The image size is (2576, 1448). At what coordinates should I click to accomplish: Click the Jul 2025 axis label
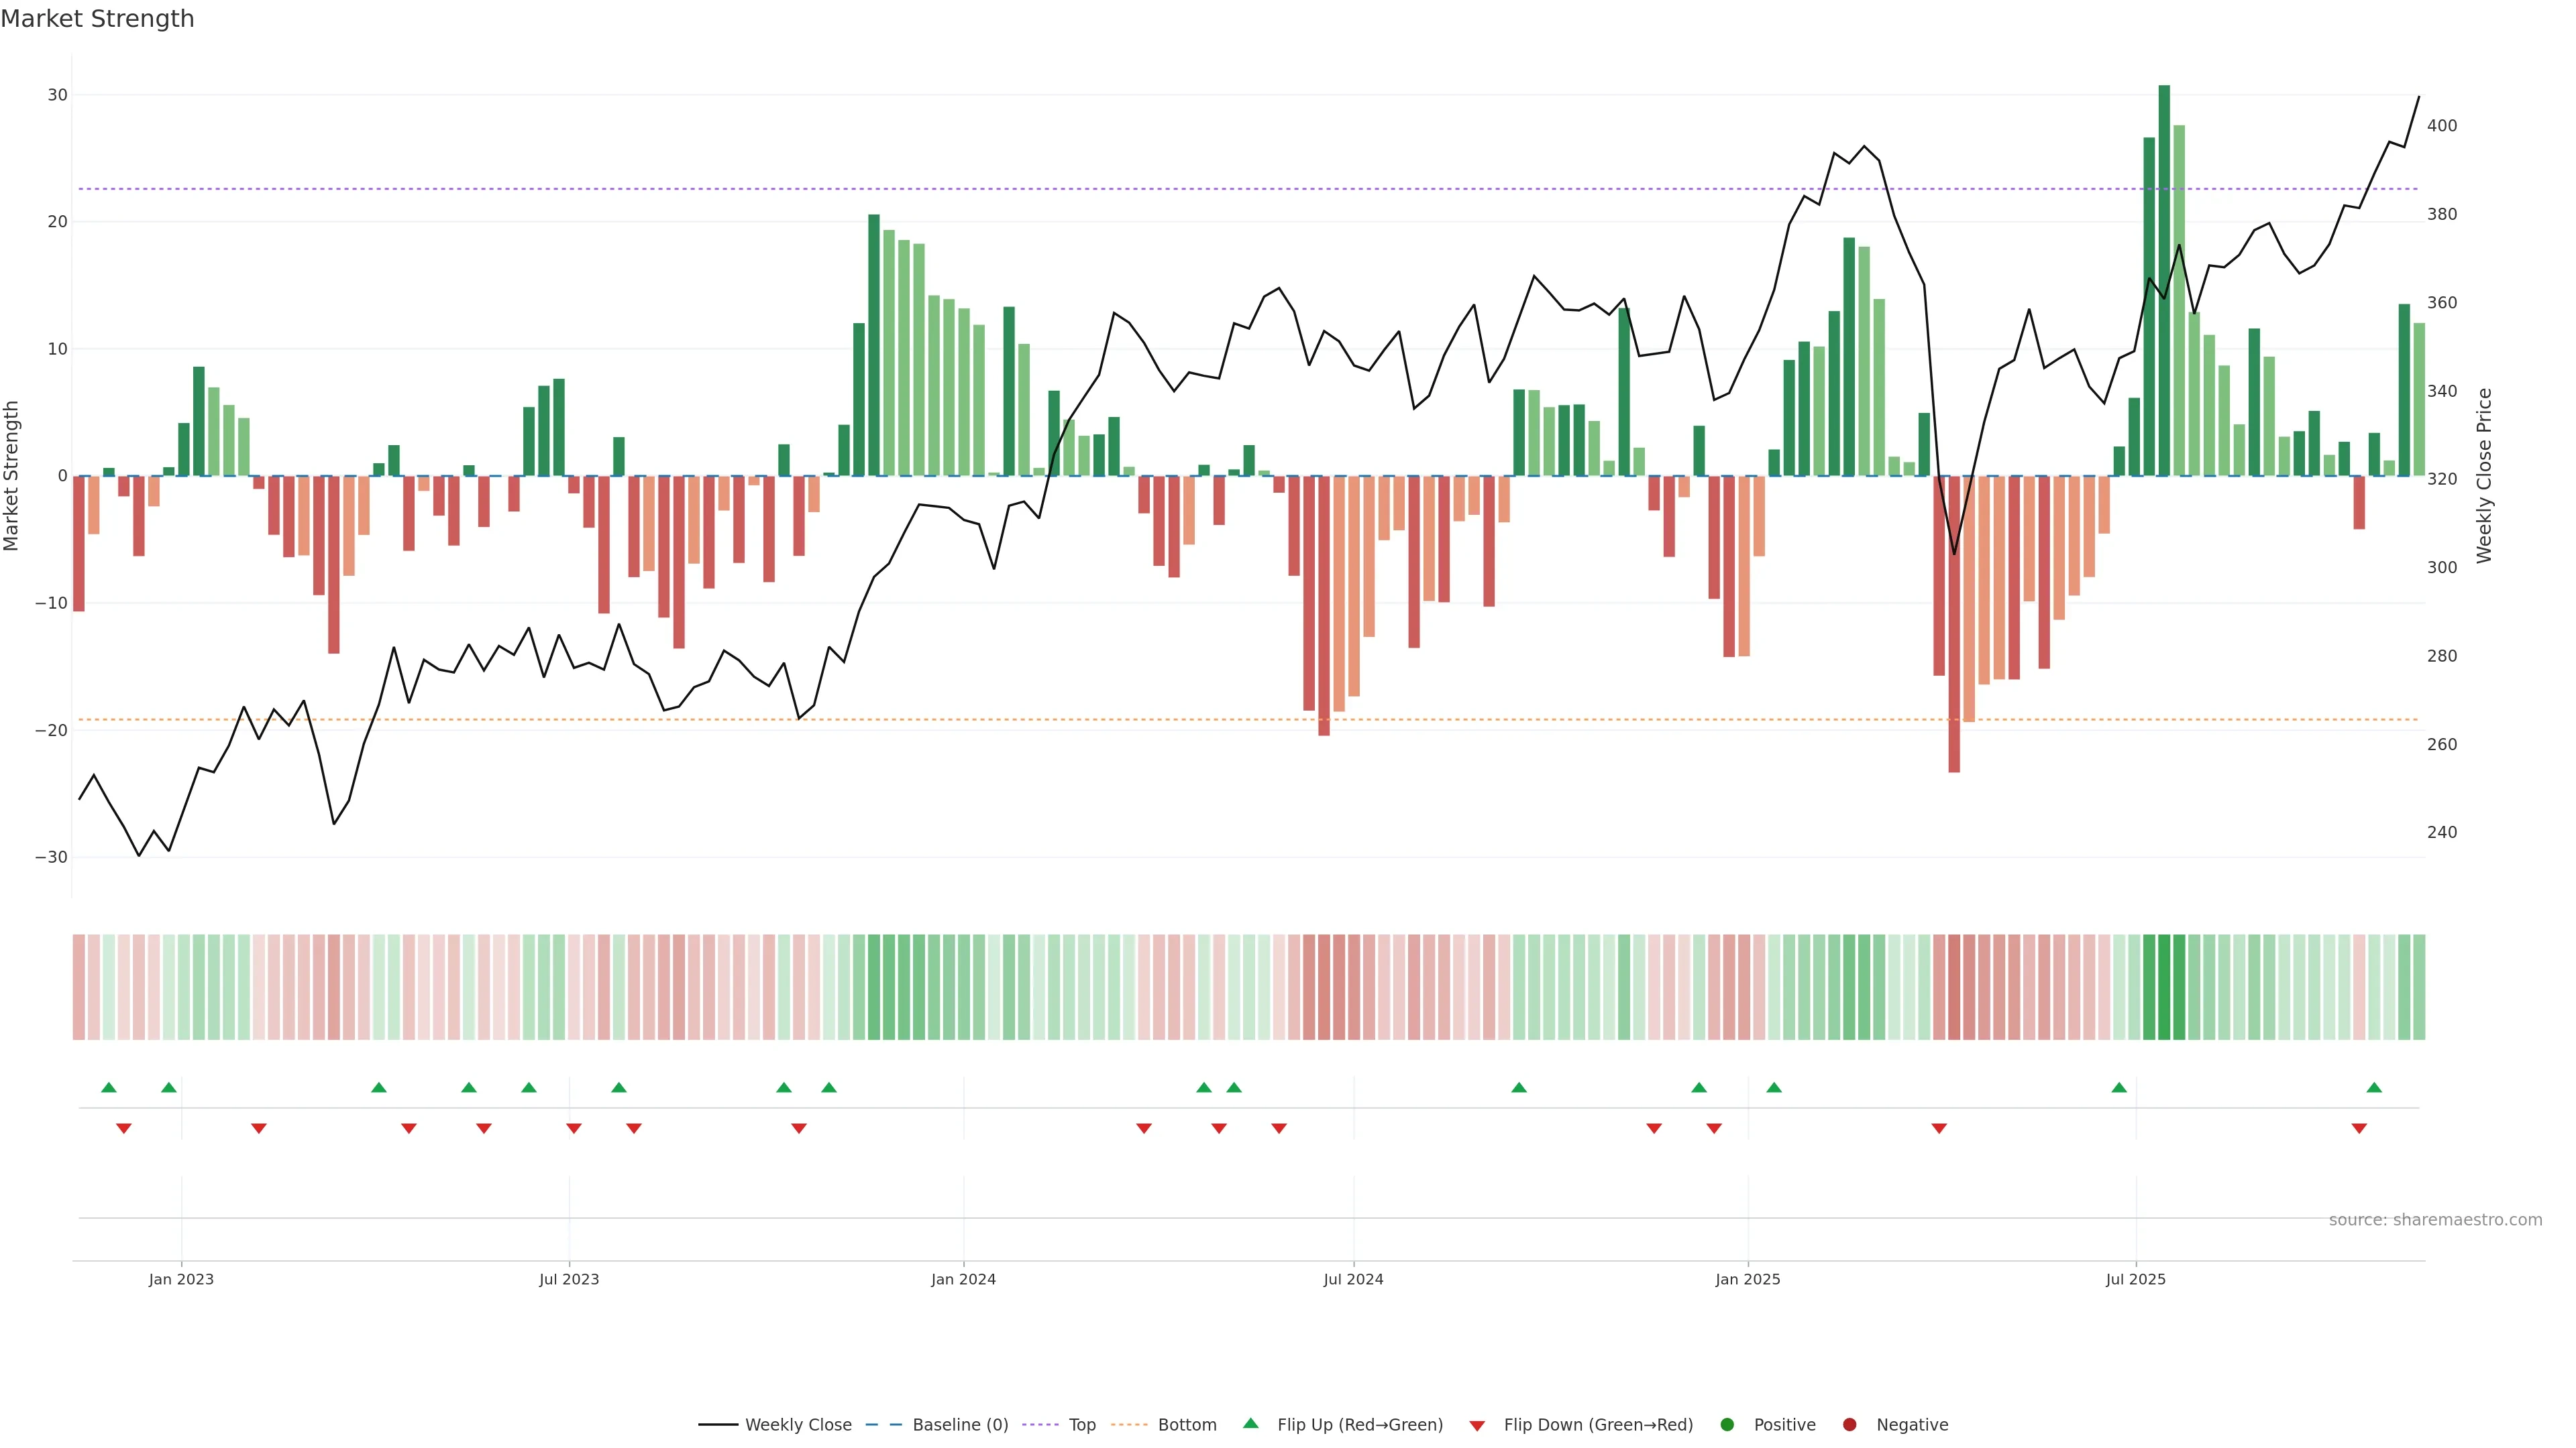point(2135,1279)
